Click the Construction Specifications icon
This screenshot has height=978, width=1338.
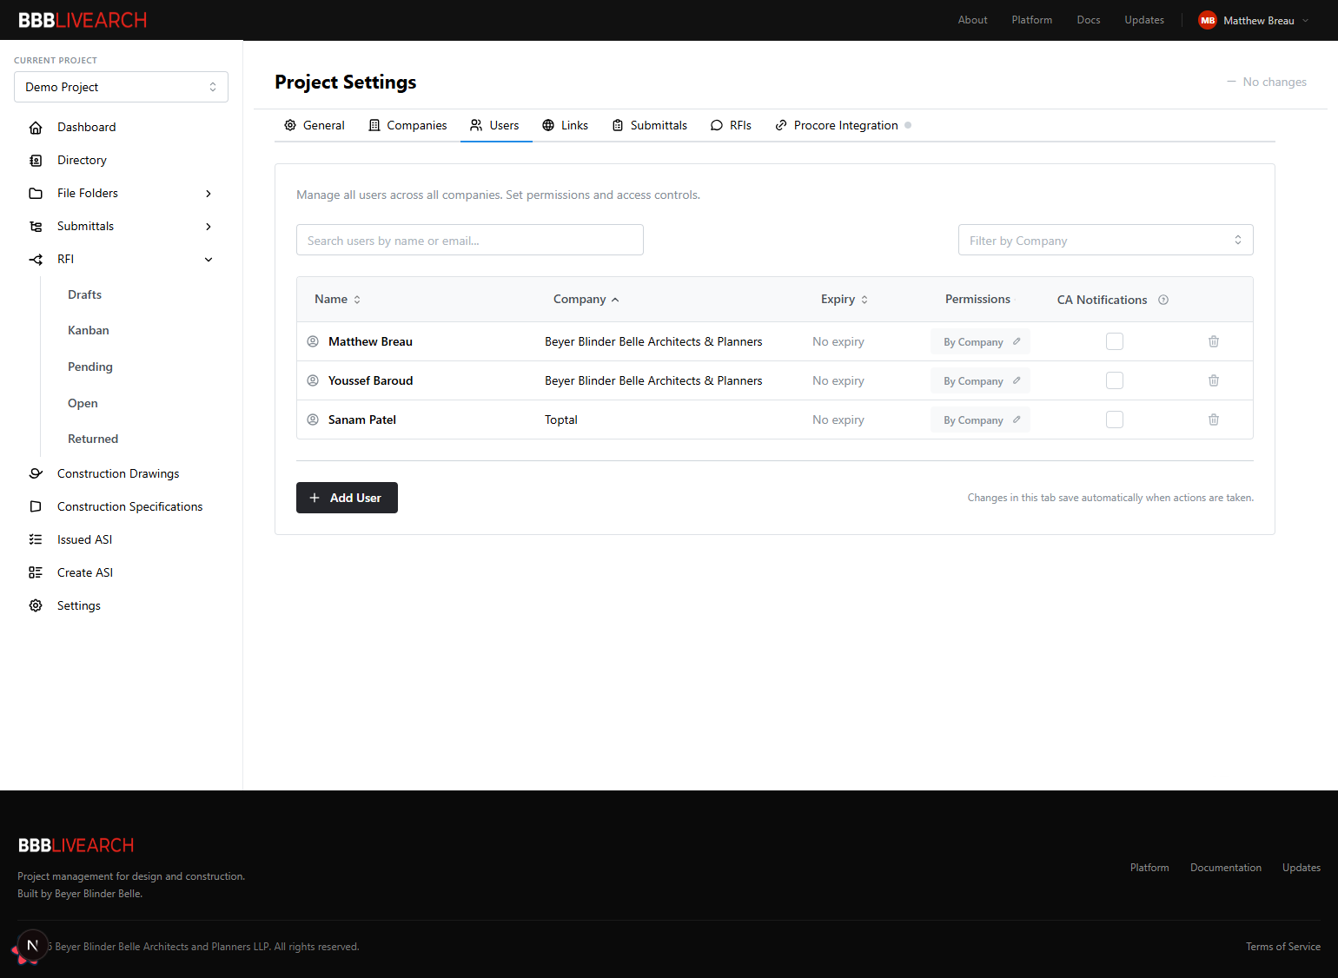coord(36,506)
